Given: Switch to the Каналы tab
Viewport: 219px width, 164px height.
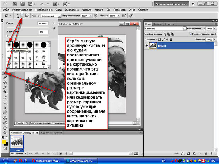Looking at the screenshot, I should 158,24.
